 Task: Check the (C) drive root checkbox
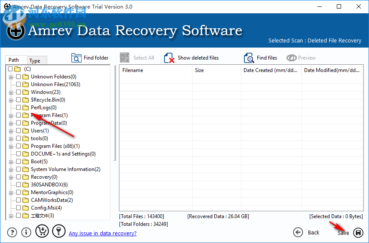click(10, 69)
